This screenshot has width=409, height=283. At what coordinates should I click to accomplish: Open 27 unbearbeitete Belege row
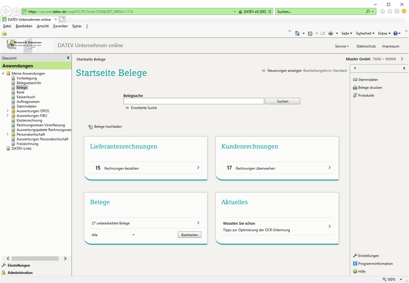(146, 223)
